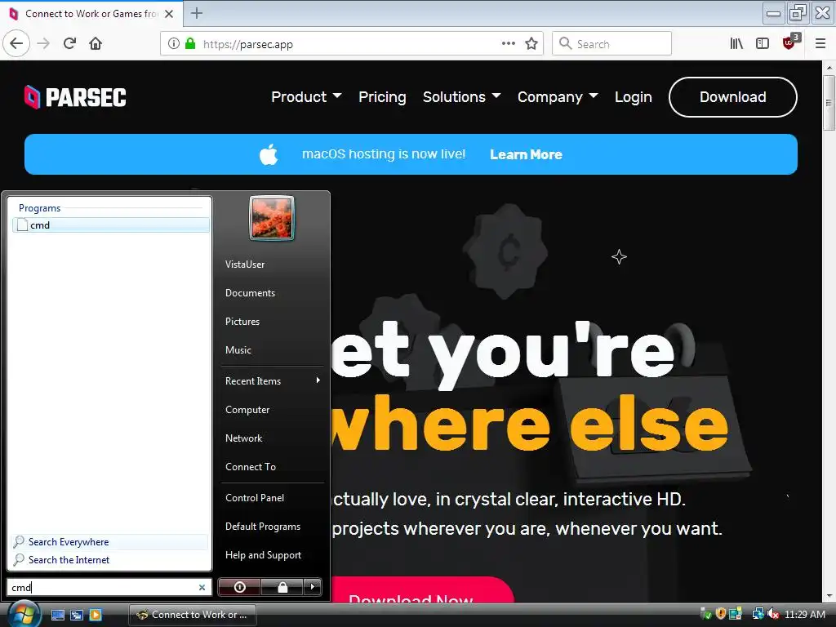
Task: Reload the parsec.app page
Action: tap(70, 43)
